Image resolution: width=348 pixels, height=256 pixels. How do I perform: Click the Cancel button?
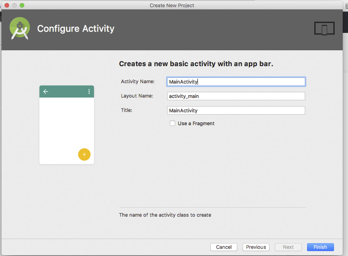[x=224, y=247]
